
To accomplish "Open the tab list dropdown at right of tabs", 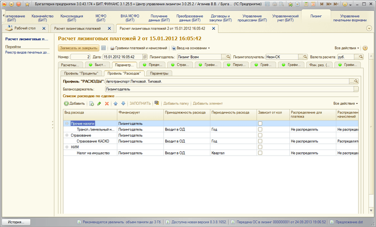I will pos(369,28).
